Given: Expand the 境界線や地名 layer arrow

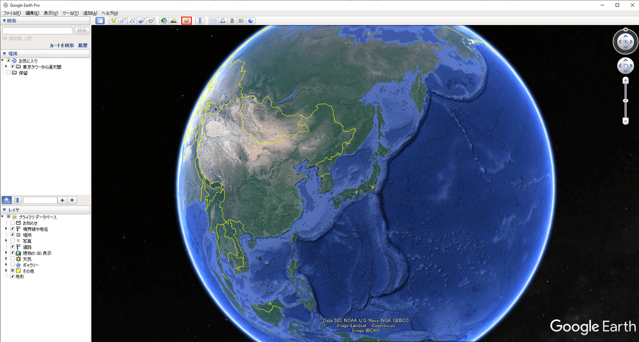Looking at the screenshot, I should point(6,229).
